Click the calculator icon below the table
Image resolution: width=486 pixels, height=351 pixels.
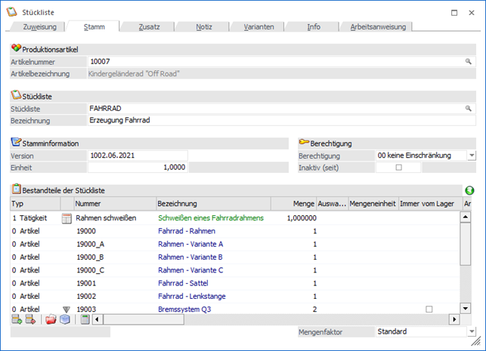click(85, 320)
